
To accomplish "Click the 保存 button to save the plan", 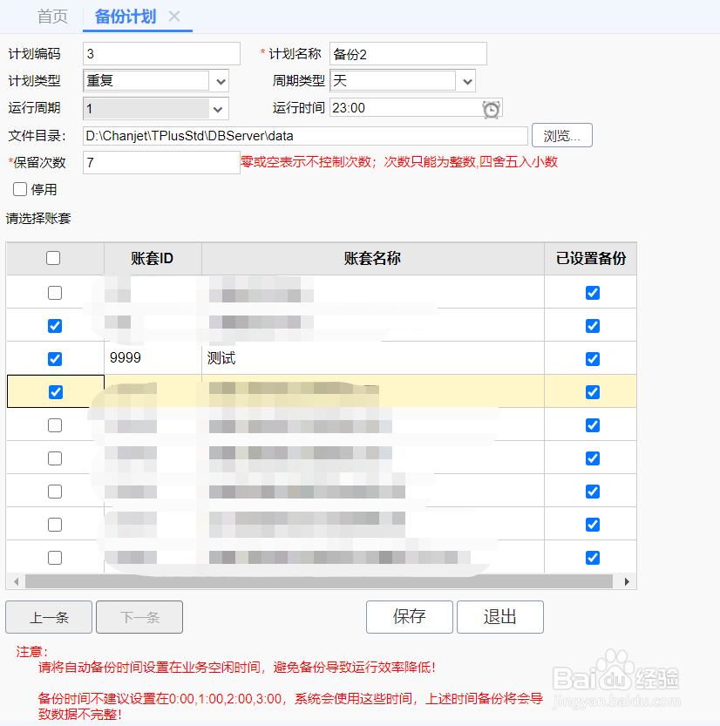I will tap(409, 616).
